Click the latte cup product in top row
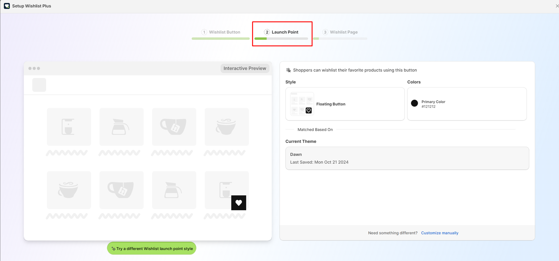This screenshot has width=559, height=261. [226, 127]
